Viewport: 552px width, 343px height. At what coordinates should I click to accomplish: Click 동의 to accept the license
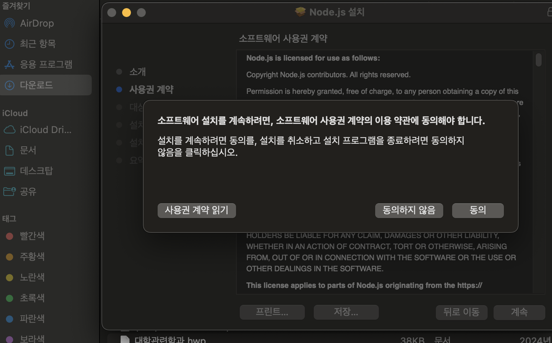pyautogui.click(x=478, y=210)
